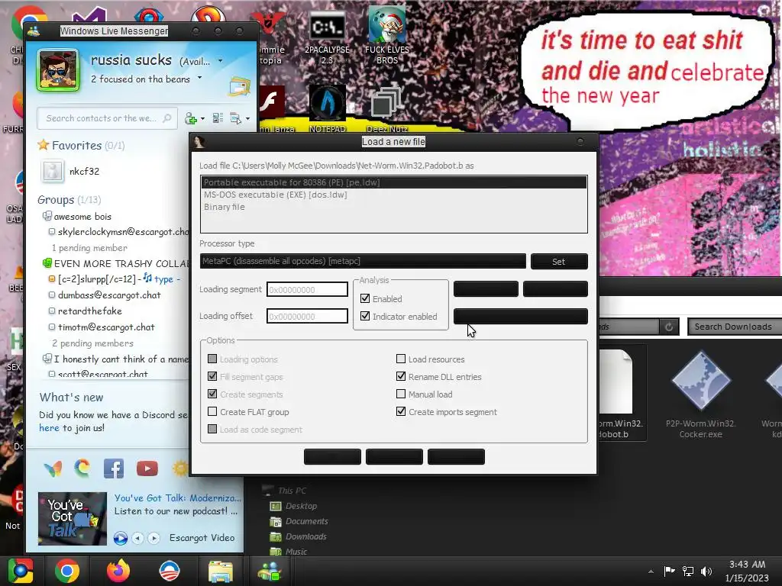The width and height of the screenshot is (782, 586).
Task: Go to next Escargot video item
Action: 154,538
